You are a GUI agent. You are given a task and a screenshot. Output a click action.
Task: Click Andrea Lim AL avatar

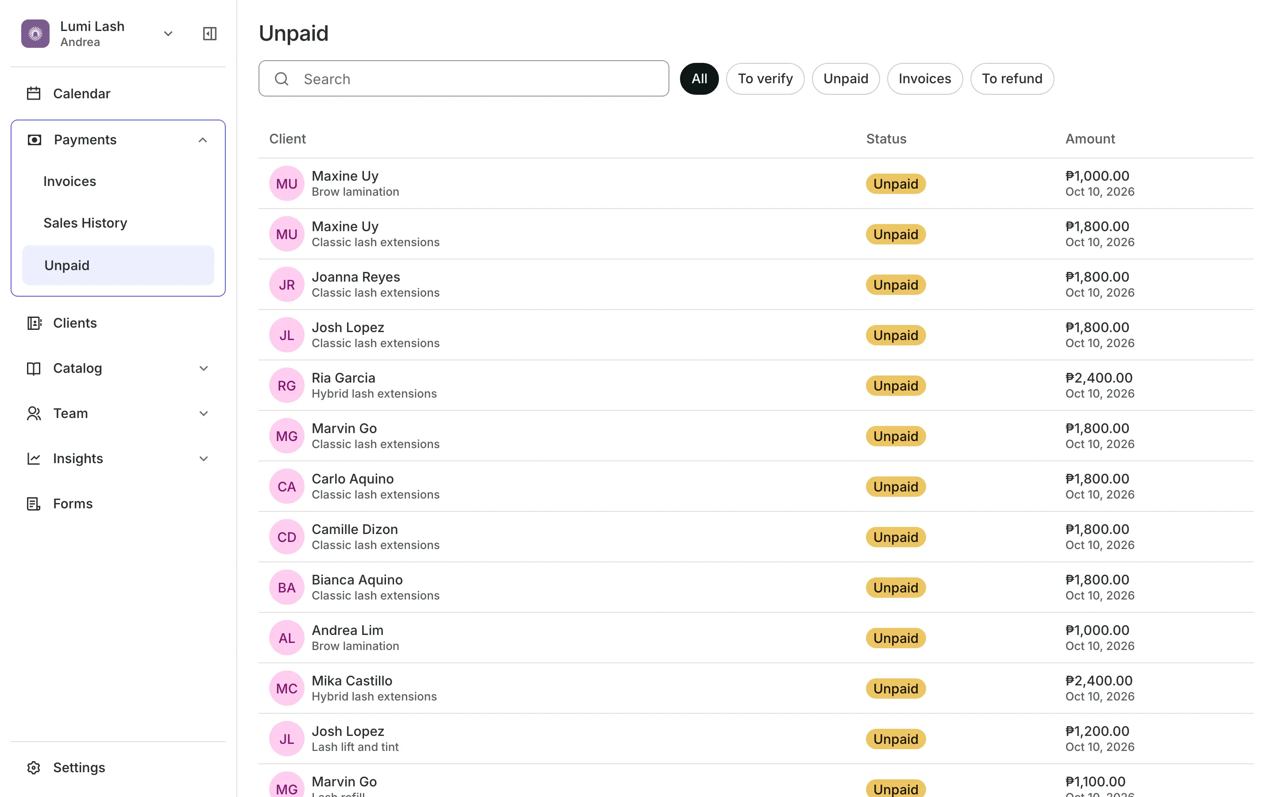click(x=286, y=638)
